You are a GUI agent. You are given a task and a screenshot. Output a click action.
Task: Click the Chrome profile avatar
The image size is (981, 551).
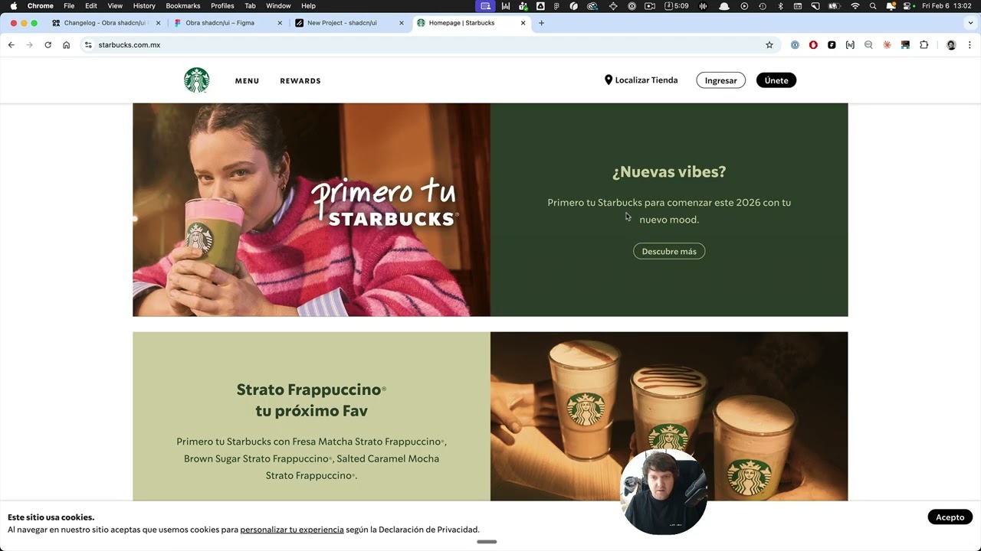point(951,45)
